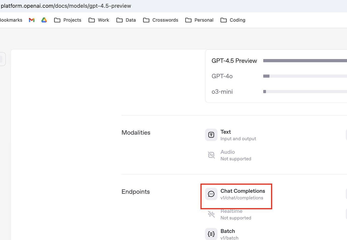Screen dimensions: 347x240
Task: Click the Projects bookmark folder icon
Action: click(x=57, y=20)
